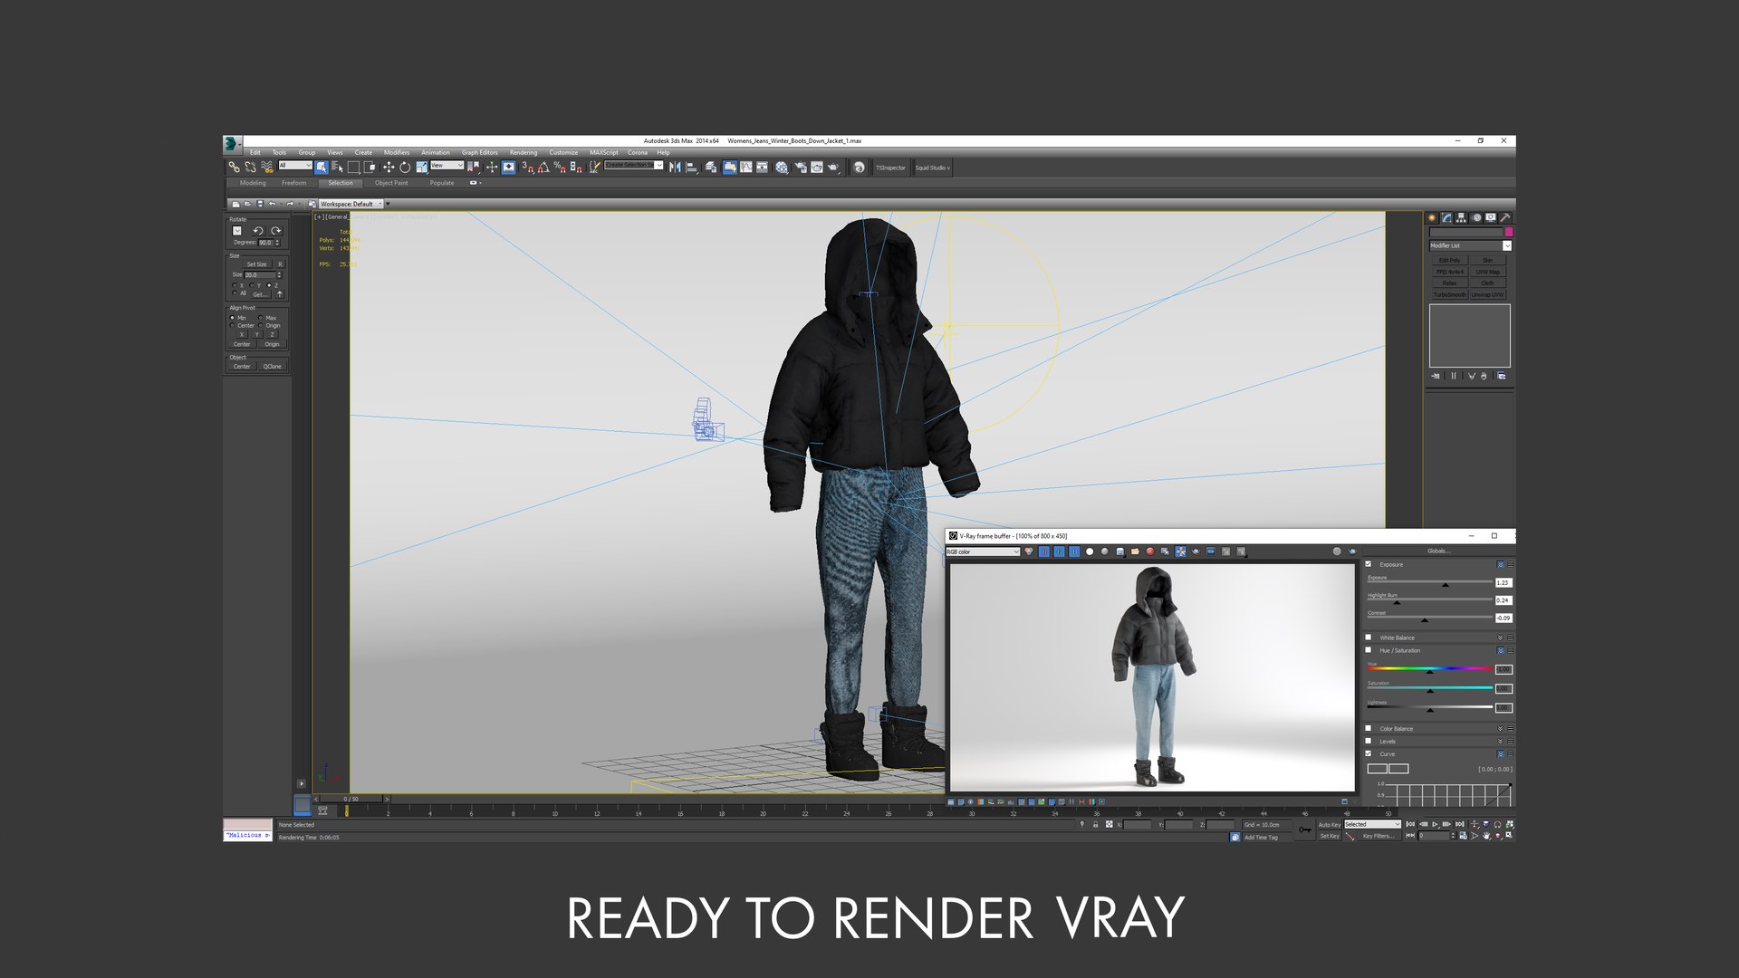The height and width of the screenshot is (978, 1739).
Task: Open the MAXScript menu
Action: (604, 152)
